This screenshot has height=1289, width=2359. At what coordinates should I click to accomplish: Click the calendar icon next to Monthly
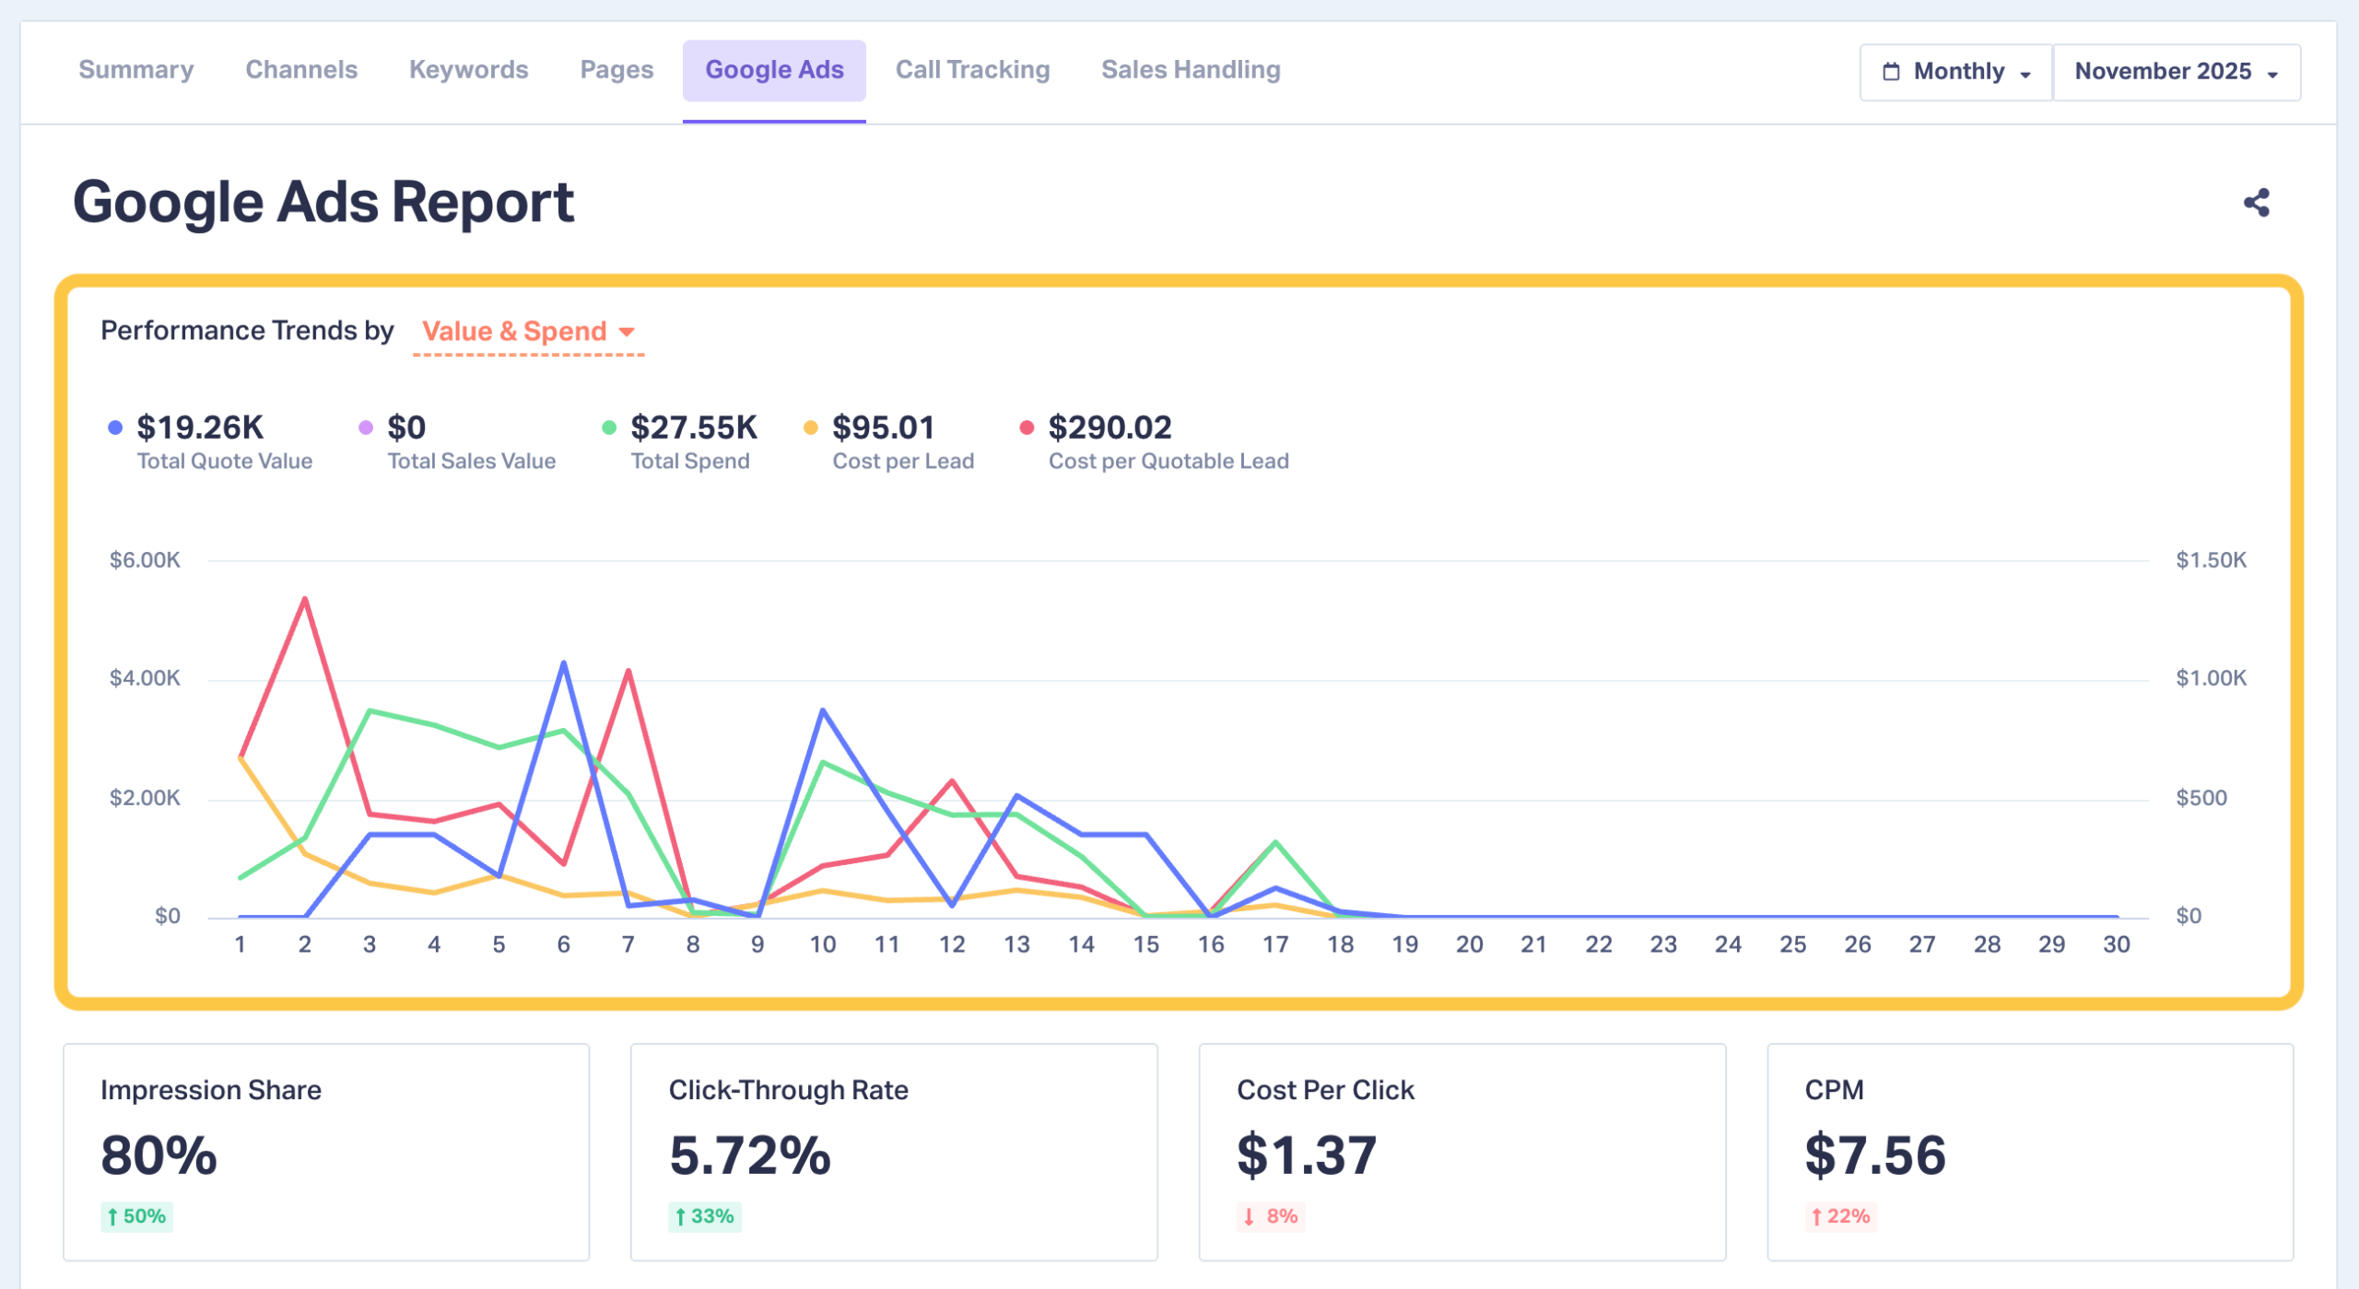tap(1891, 72)
